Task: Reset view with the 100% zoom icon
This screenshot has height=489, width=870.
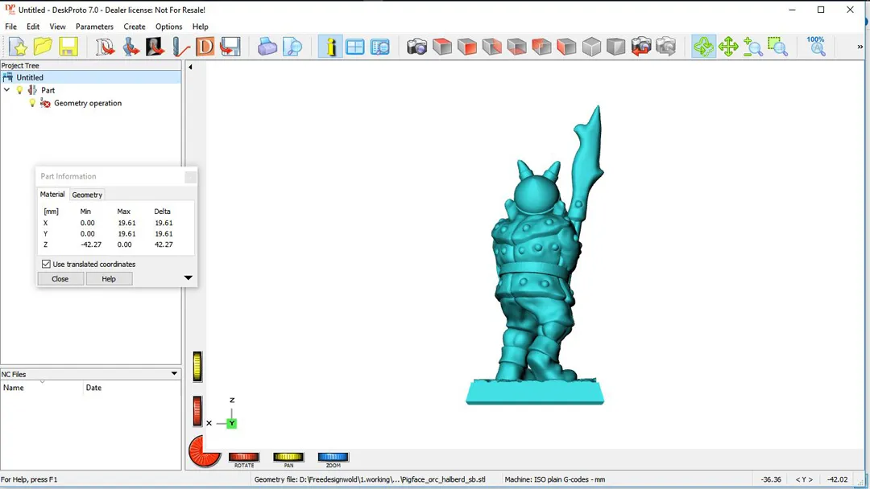Action: tap(816, 46)
